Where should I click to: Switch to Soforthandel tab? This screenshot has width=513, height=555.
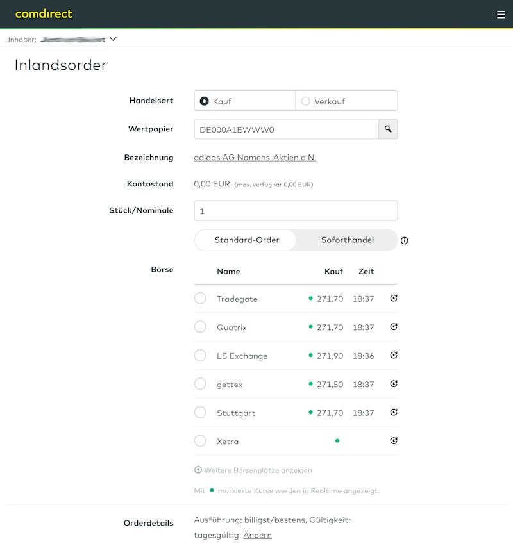347,240
